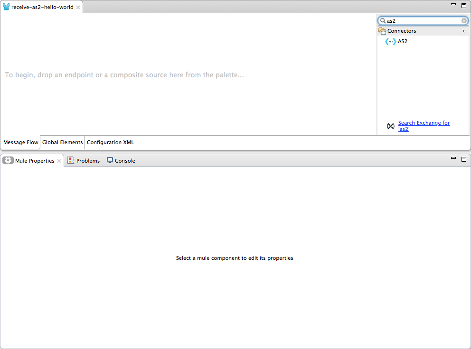Maximize the Mule Properties panel

pos(463,159)
